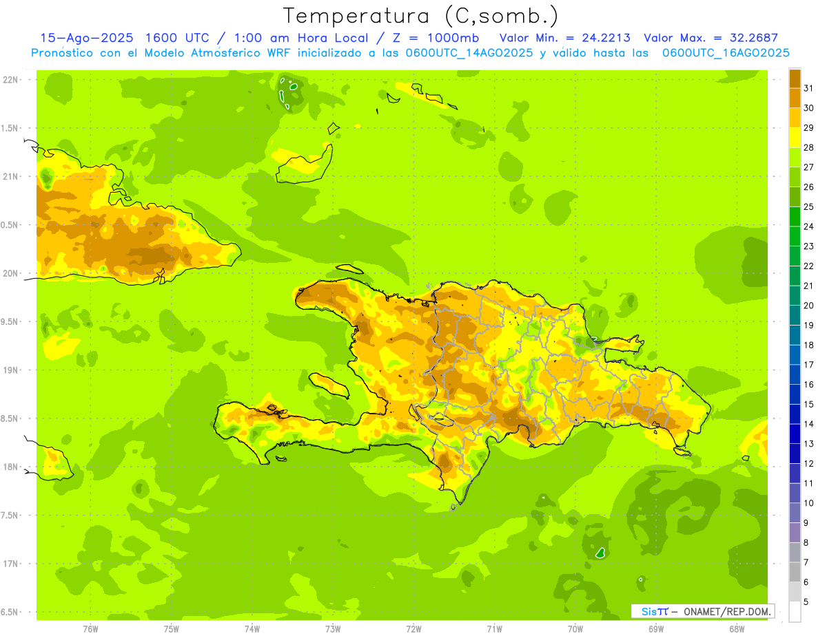This screenshot has height=638, width=827.
Task: Click legend value "28"
Action: pos(808,147)
